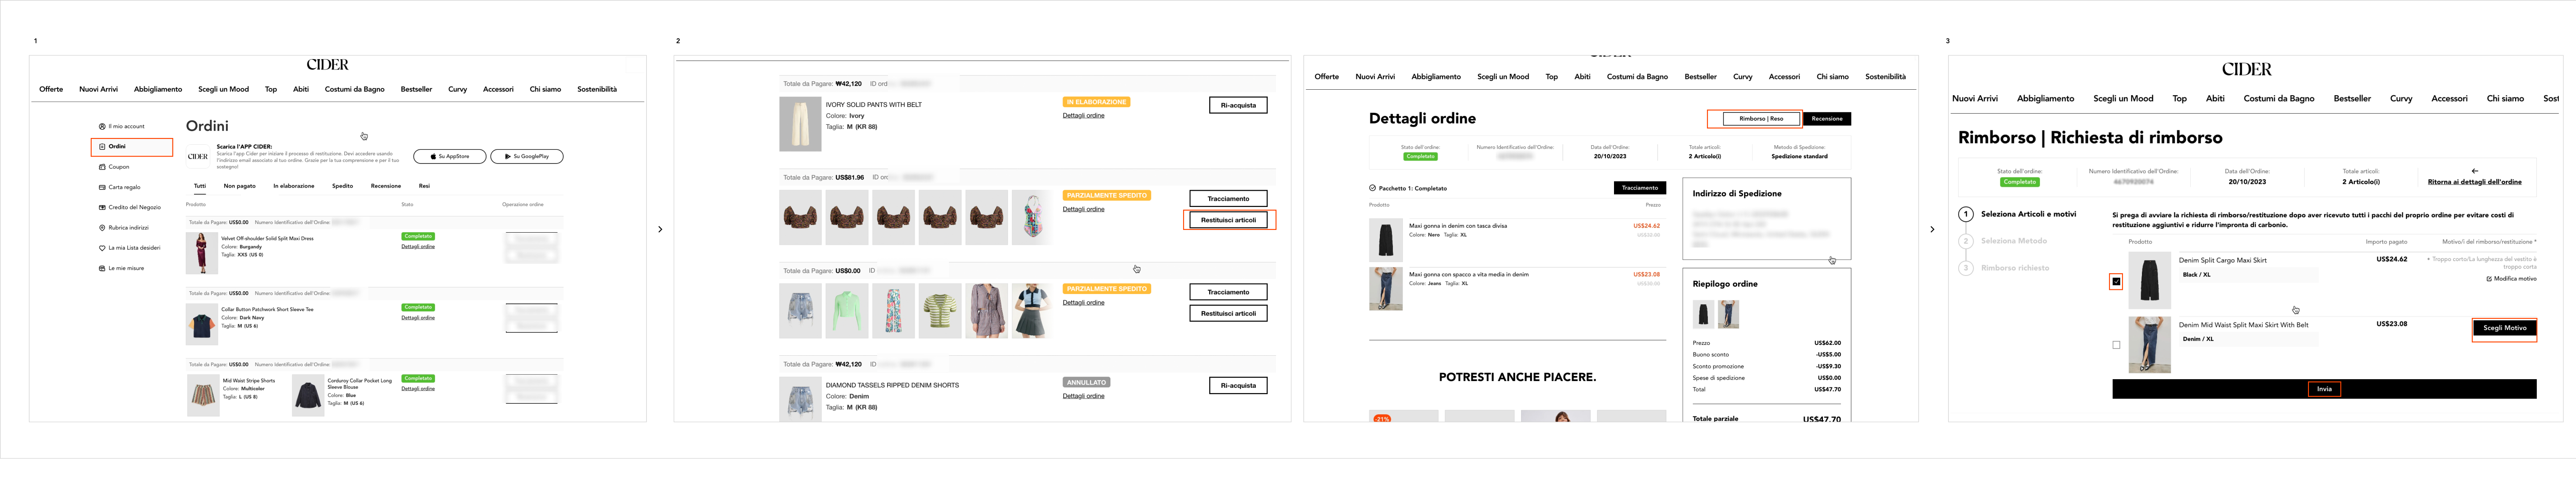Select step 1 Seleziona Articoli e motivi
2576x491 pixels.
click(x=2017, y=214)
